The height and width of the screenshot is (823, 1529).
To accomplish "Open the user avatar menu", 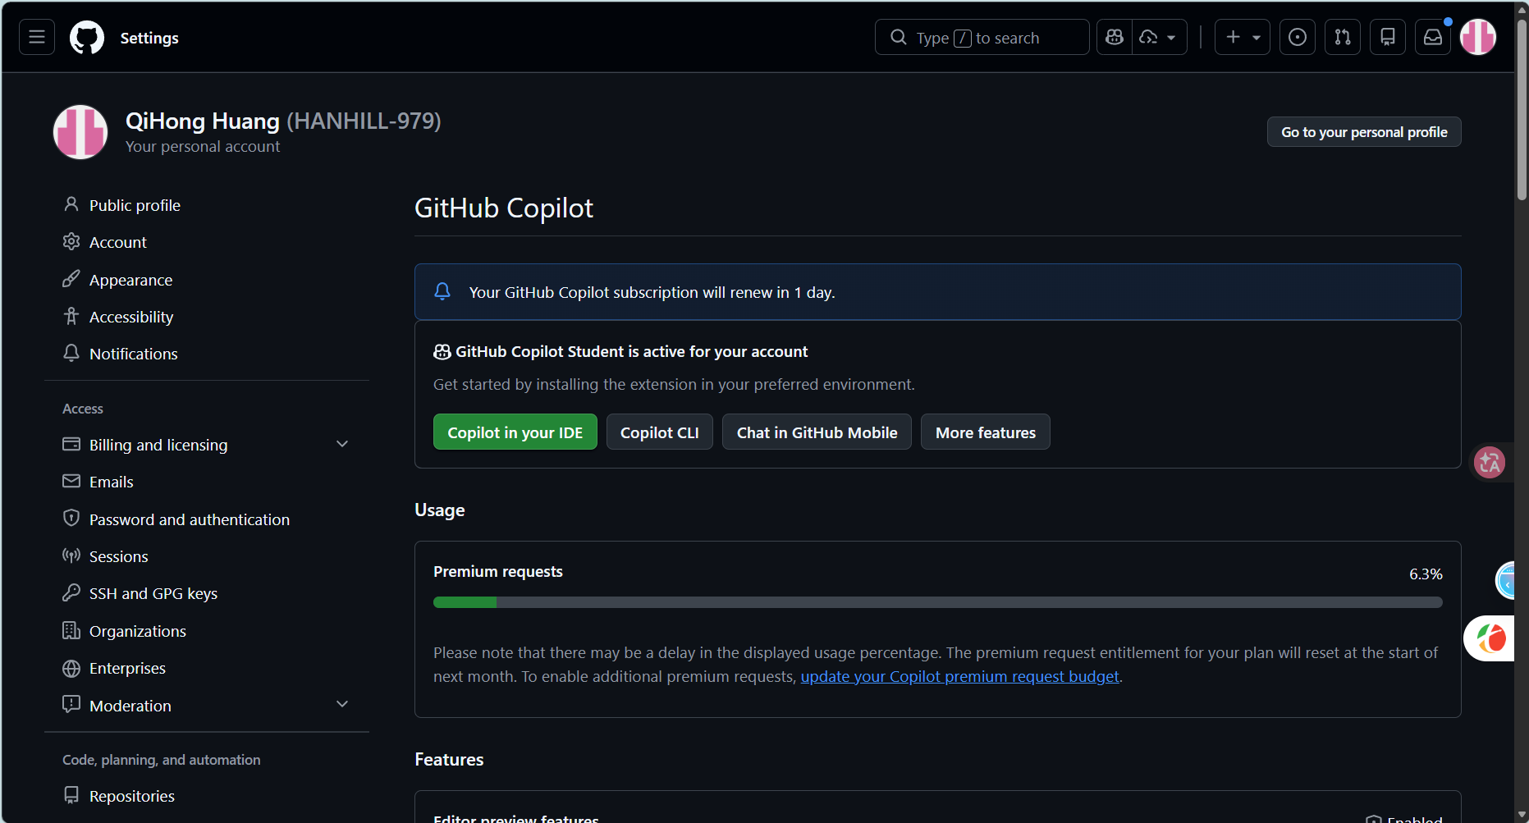I will pyautogui.click(x=1478, y=37).
